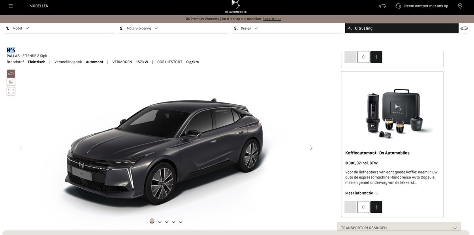Viewport: 474px width, 235px height.
Task: Switch to exterior car view
Action: pos(11,74)
